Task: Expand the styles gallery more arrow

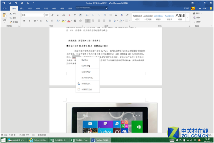Action: point(188,17)
